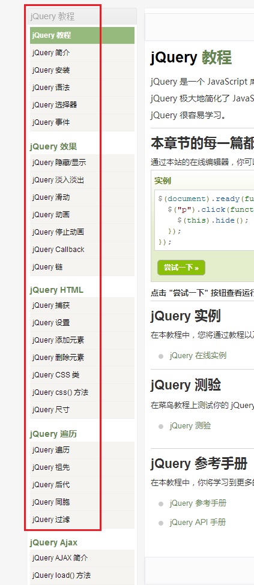Open jQuery 捕获 lesson
The width and height of the screenshot is (254, 585).
pos(82,305)
